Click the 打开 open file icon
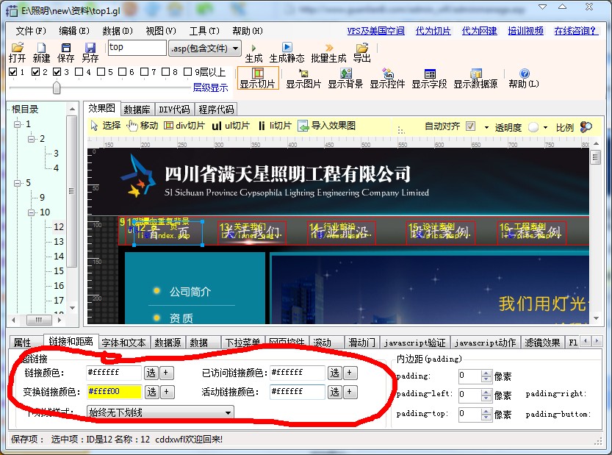This screenshot has width=612, height=455. point(17,48)
